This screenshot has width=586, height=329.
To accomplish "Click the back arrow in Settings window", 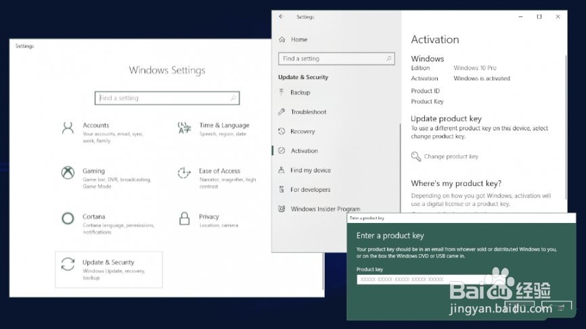I will tap(281, 16).
